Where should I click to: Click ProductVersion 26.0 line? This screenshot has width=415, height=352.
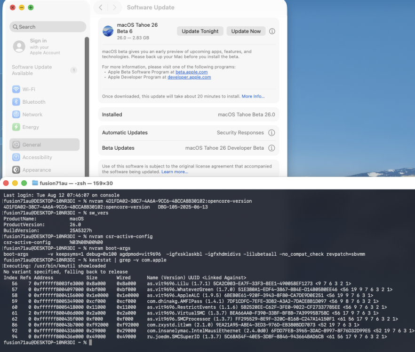(42, 225)
